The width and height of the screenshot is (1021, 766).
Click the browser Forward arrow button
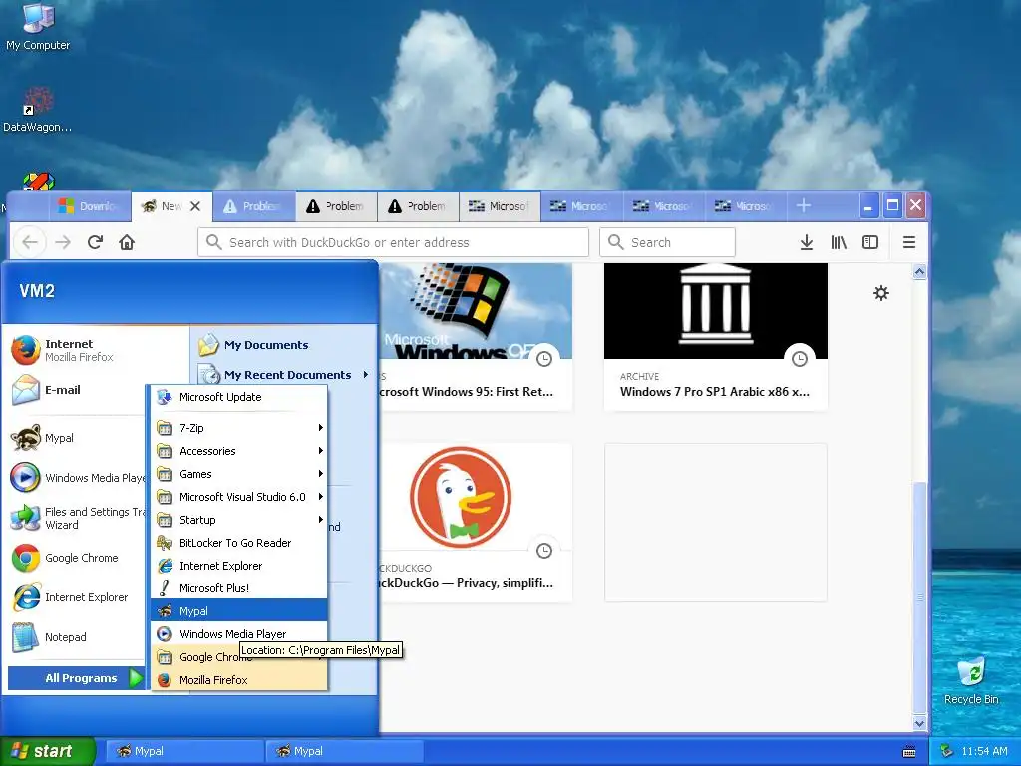point(63,242)
